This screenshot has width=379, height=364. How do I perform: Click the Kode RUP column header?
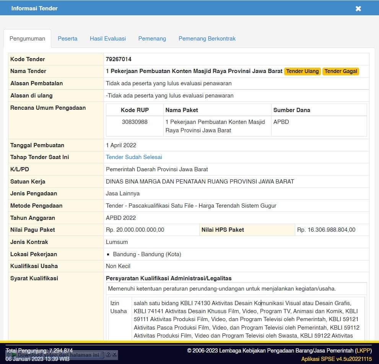[135, 110]
